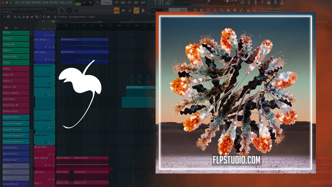Open the TOOLS menu
The height and width of the screenshot is (187, 332).
[x=63, y=2]
